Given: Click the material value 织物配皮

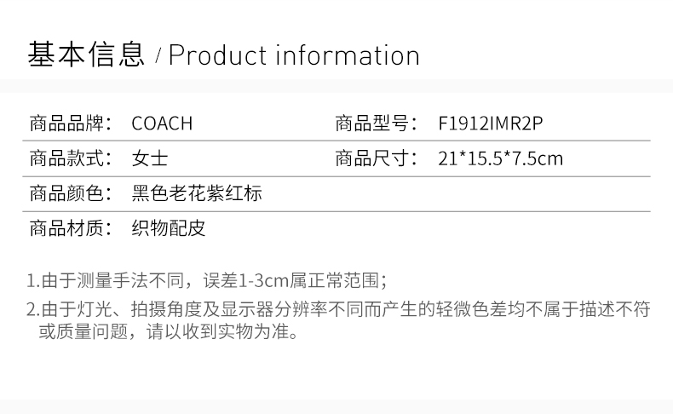Looking at the screenshot, I should point(169,227).
